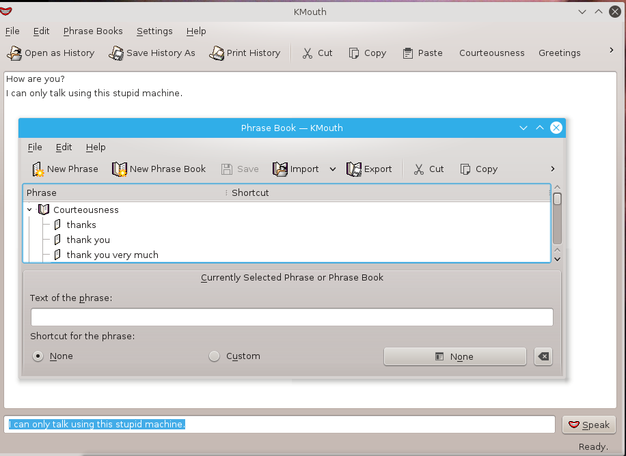Click scrollbar up arrow of phrase list
The image size is (626, 456).
(x=558, y=187)
